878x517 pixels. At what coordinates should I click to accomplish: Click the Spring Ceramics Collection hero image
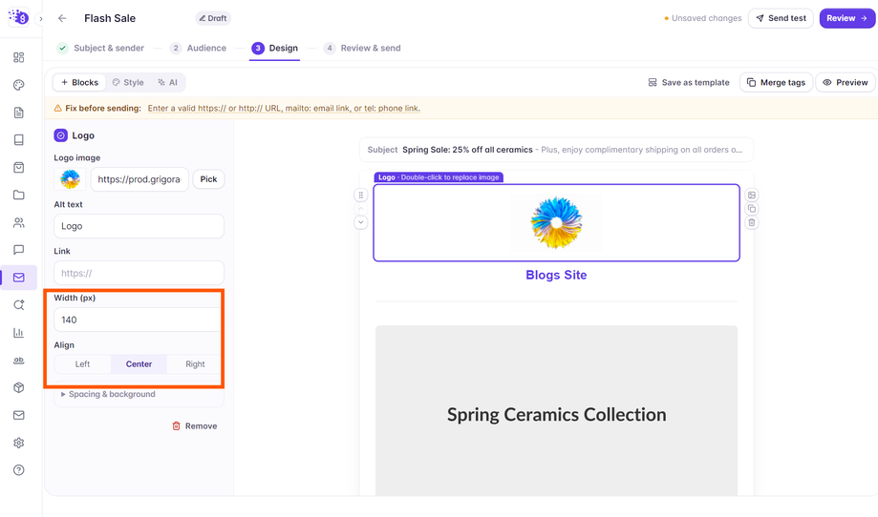click(x=556, y=410)
